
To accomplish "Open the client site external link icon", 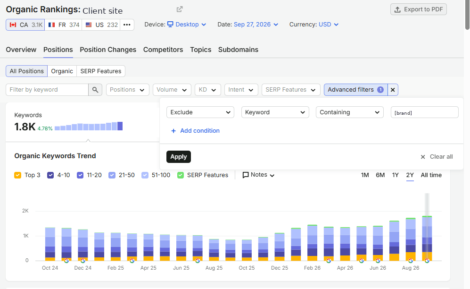I will [x=179, y=9].
